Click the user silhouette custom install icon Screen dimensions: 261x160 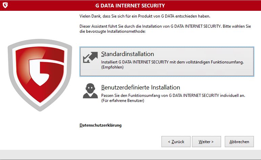tap(90, 91)
